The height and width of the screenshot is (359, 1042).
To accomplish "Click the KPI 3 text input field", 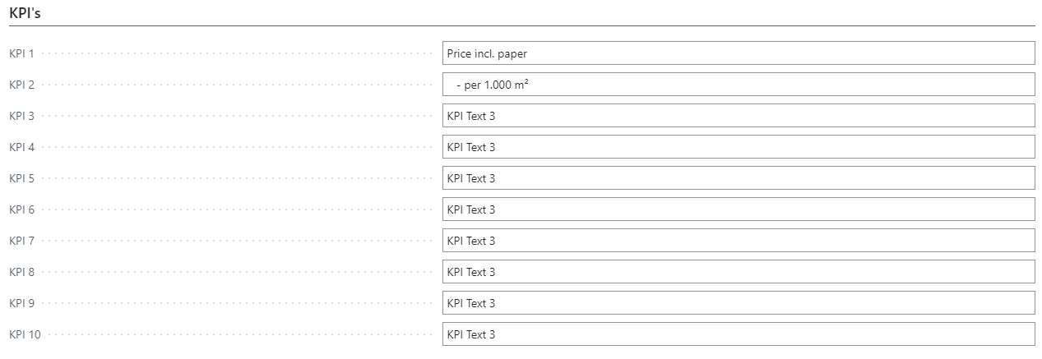I will pyautogui.click(x=738, y=116).
